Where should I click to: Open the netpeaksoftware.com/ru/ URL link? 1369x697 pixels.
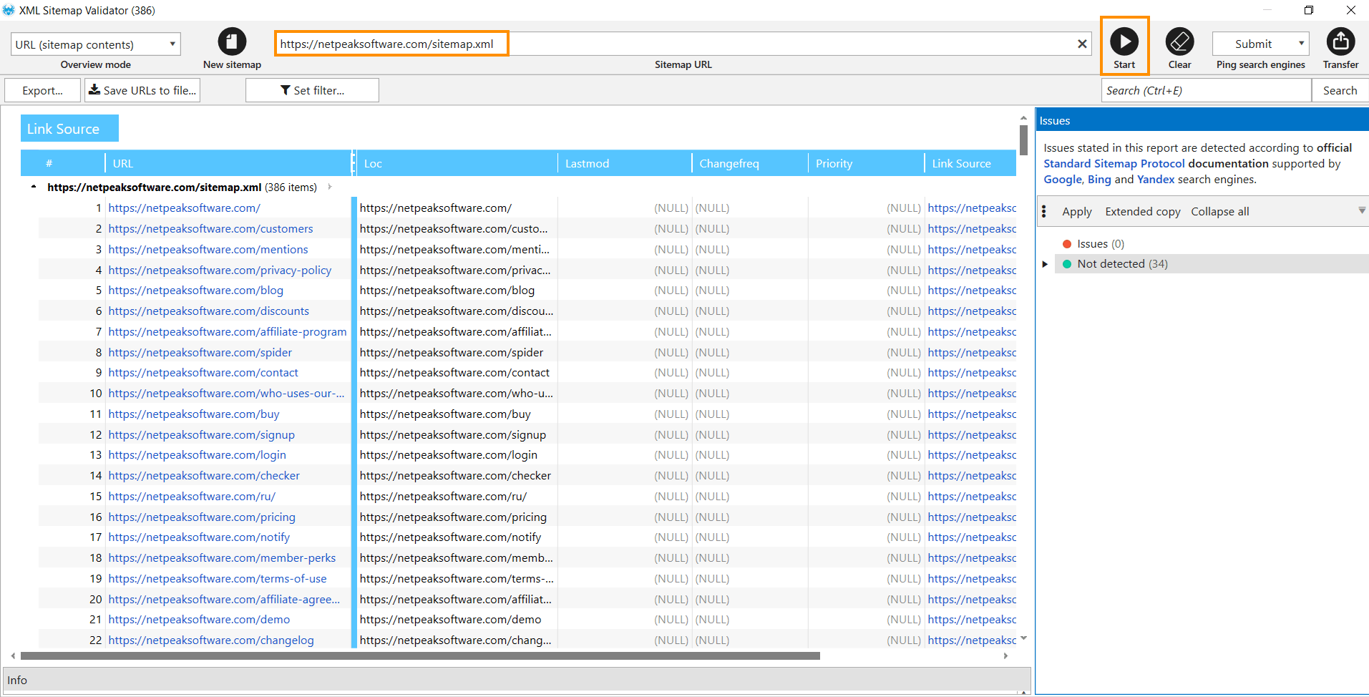192,496
